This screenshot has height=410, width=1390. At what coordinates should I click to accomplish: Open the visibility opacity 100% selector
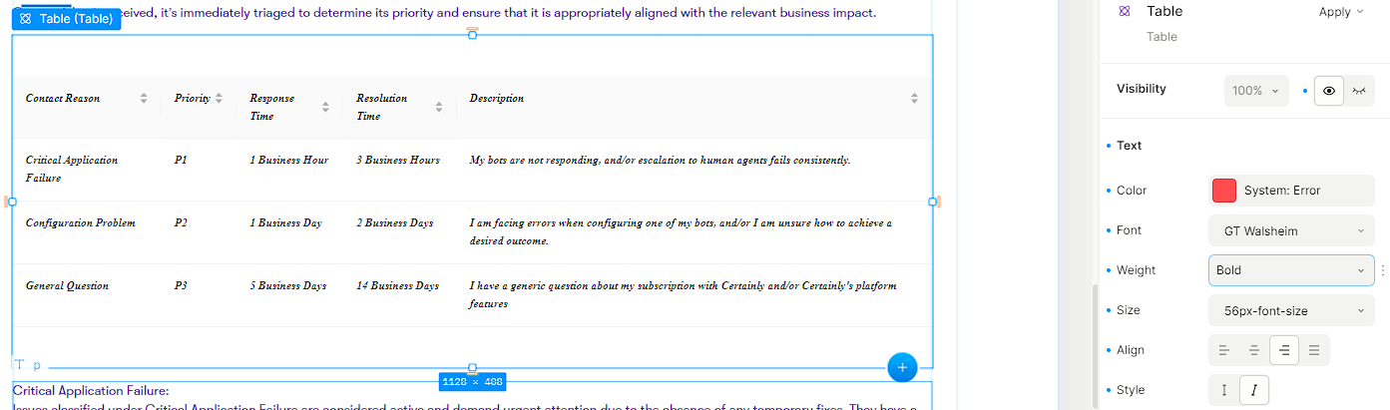tap(1254, 91)
